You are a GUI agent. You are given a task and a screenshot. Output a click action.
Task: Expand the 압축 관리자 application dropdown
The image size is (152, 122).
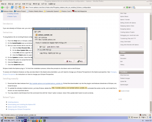point(81,47)
